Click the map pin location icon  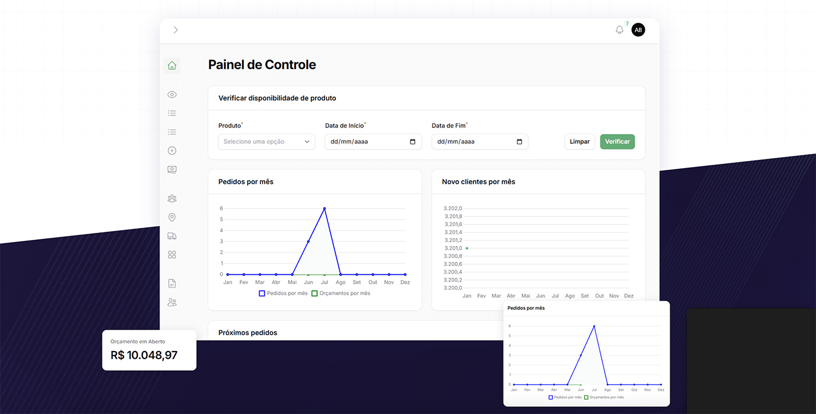tap(172, 217)
